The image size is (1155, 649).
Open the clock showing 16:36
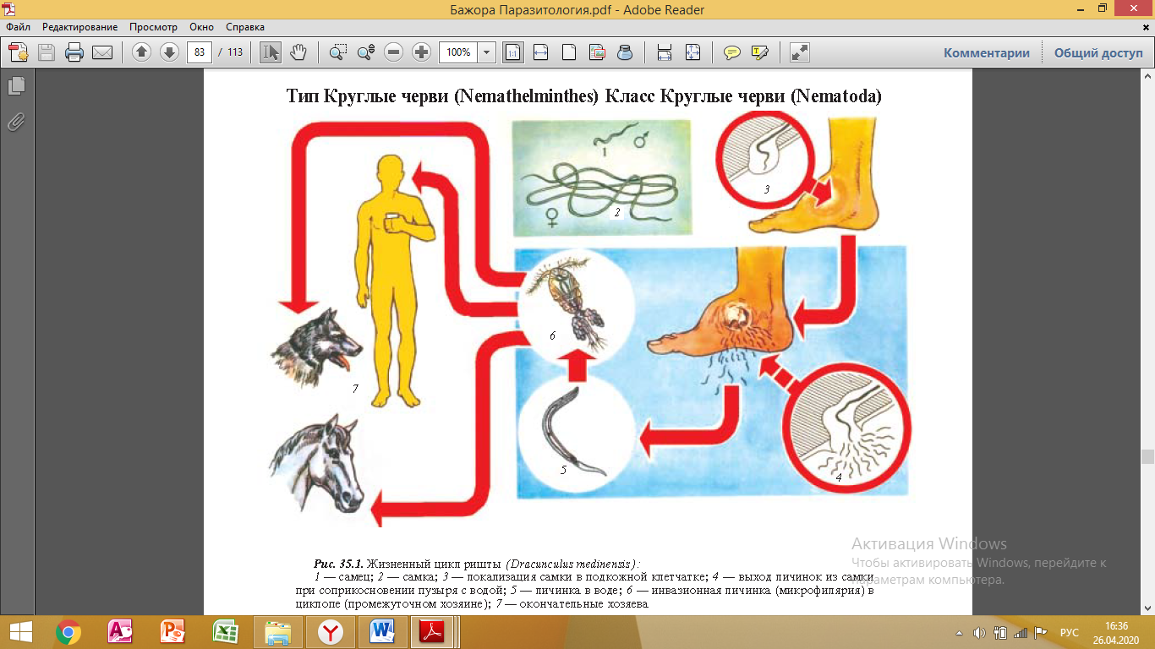[x=1116, y=632]
